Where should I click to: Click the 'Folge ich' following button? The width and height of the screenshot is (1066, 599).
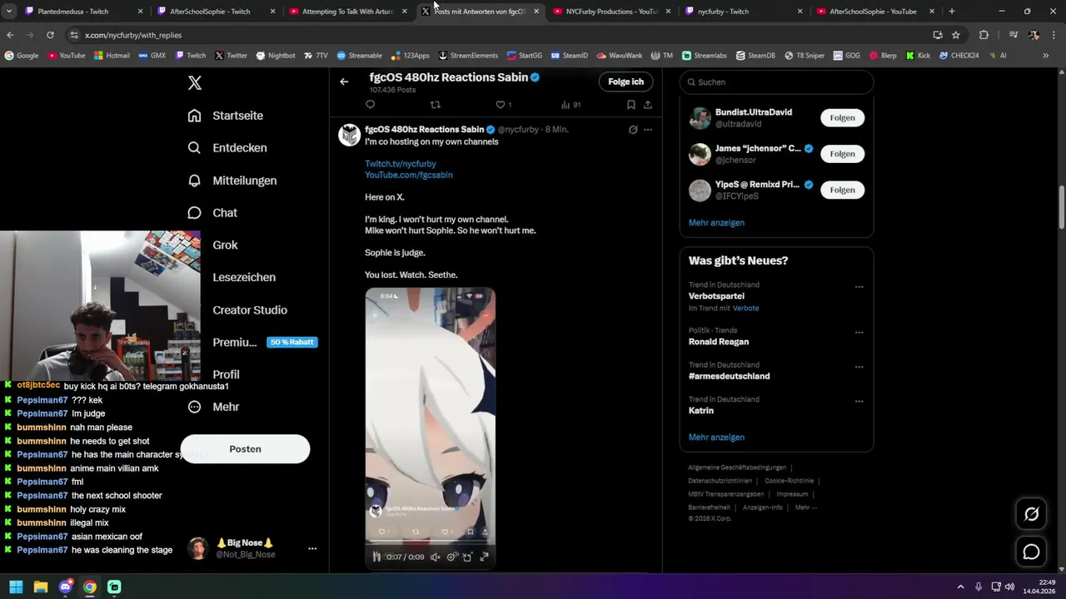coord(625,82)
